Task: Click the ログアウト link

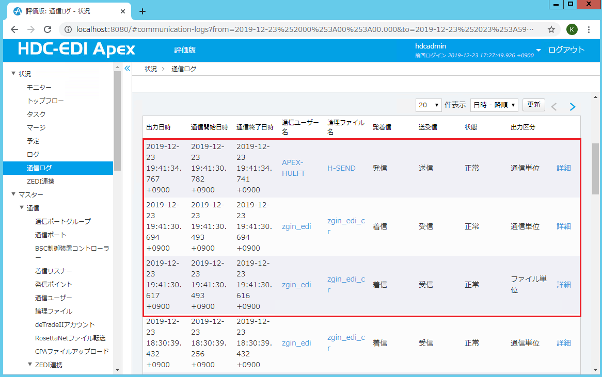Action: pyautogui.click(x=566, y=50)
